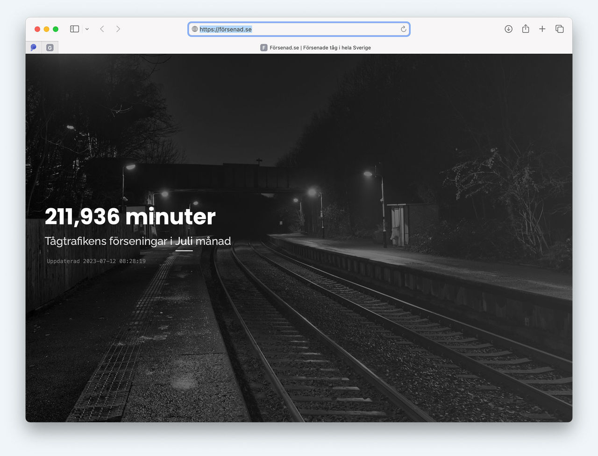Close the Safari window with red button
The image size is (598, 456).
[x=37, y=29]
